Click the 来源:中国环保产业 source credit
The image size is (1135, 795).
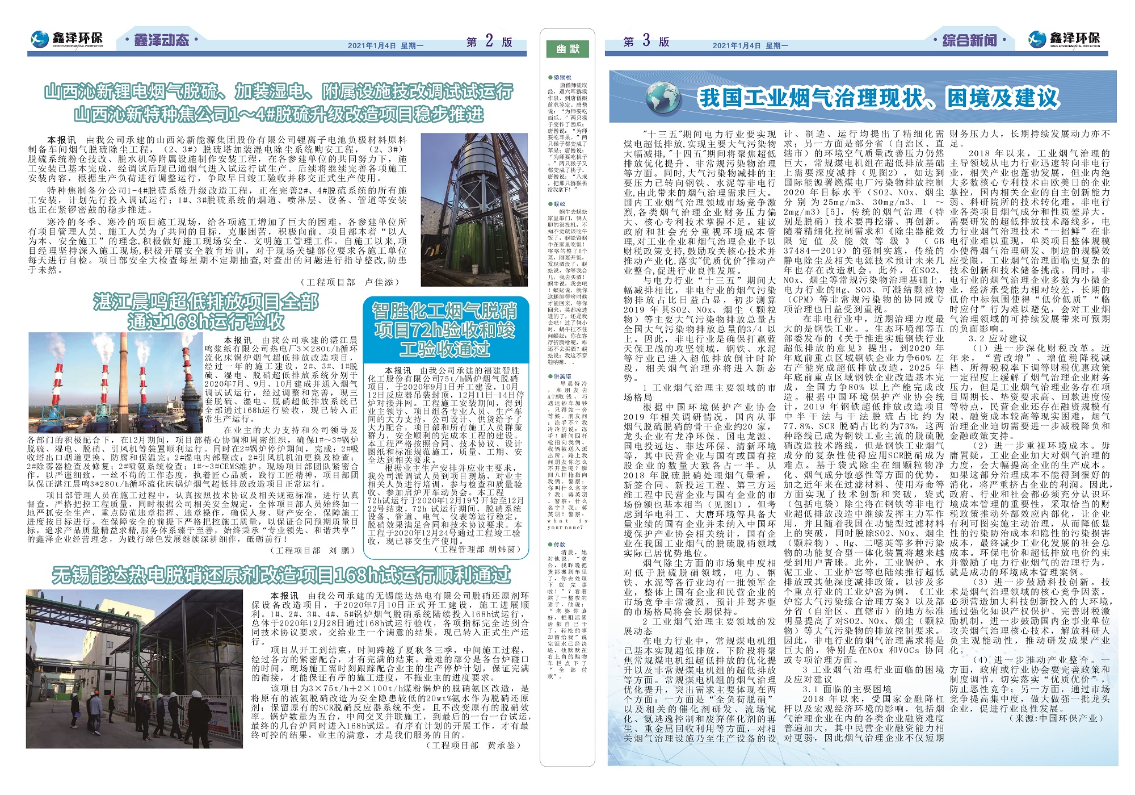point(1056,718)
